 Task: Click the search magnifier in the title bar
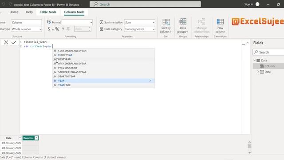click(x=96, y=4)
